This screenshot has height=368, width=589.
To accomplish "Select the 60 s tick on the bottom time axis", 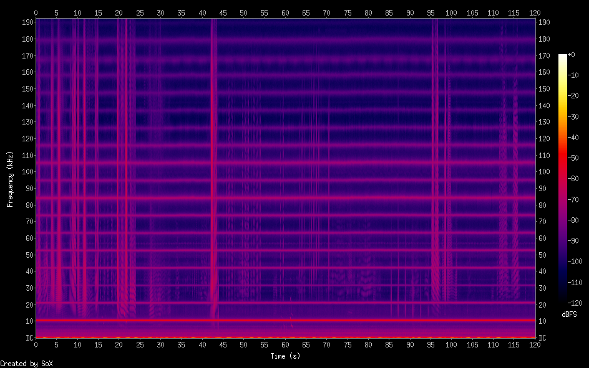I will [x=285, y=344].
